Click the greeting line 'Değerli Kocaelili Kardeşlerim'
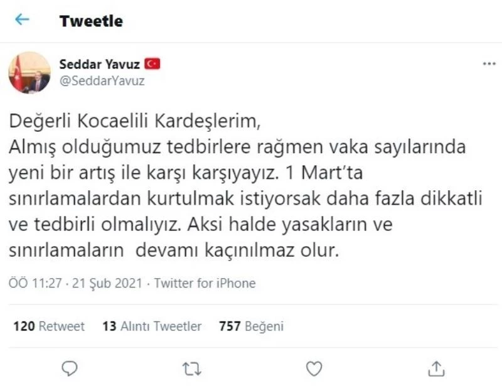This screenshot has width=502, height=386. pos(134,119)
